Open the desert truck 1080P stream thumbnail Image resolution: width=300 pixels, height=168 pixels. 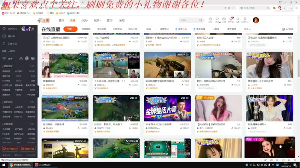point(167,65)
